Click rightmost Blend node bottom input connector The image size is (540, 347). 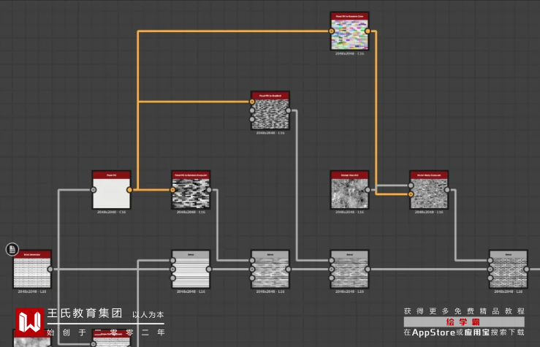[490, 278]
